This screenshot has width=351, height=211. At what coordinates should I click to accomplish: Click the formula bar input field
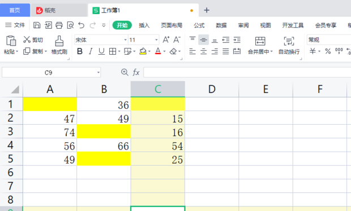(x=247, y=72)
